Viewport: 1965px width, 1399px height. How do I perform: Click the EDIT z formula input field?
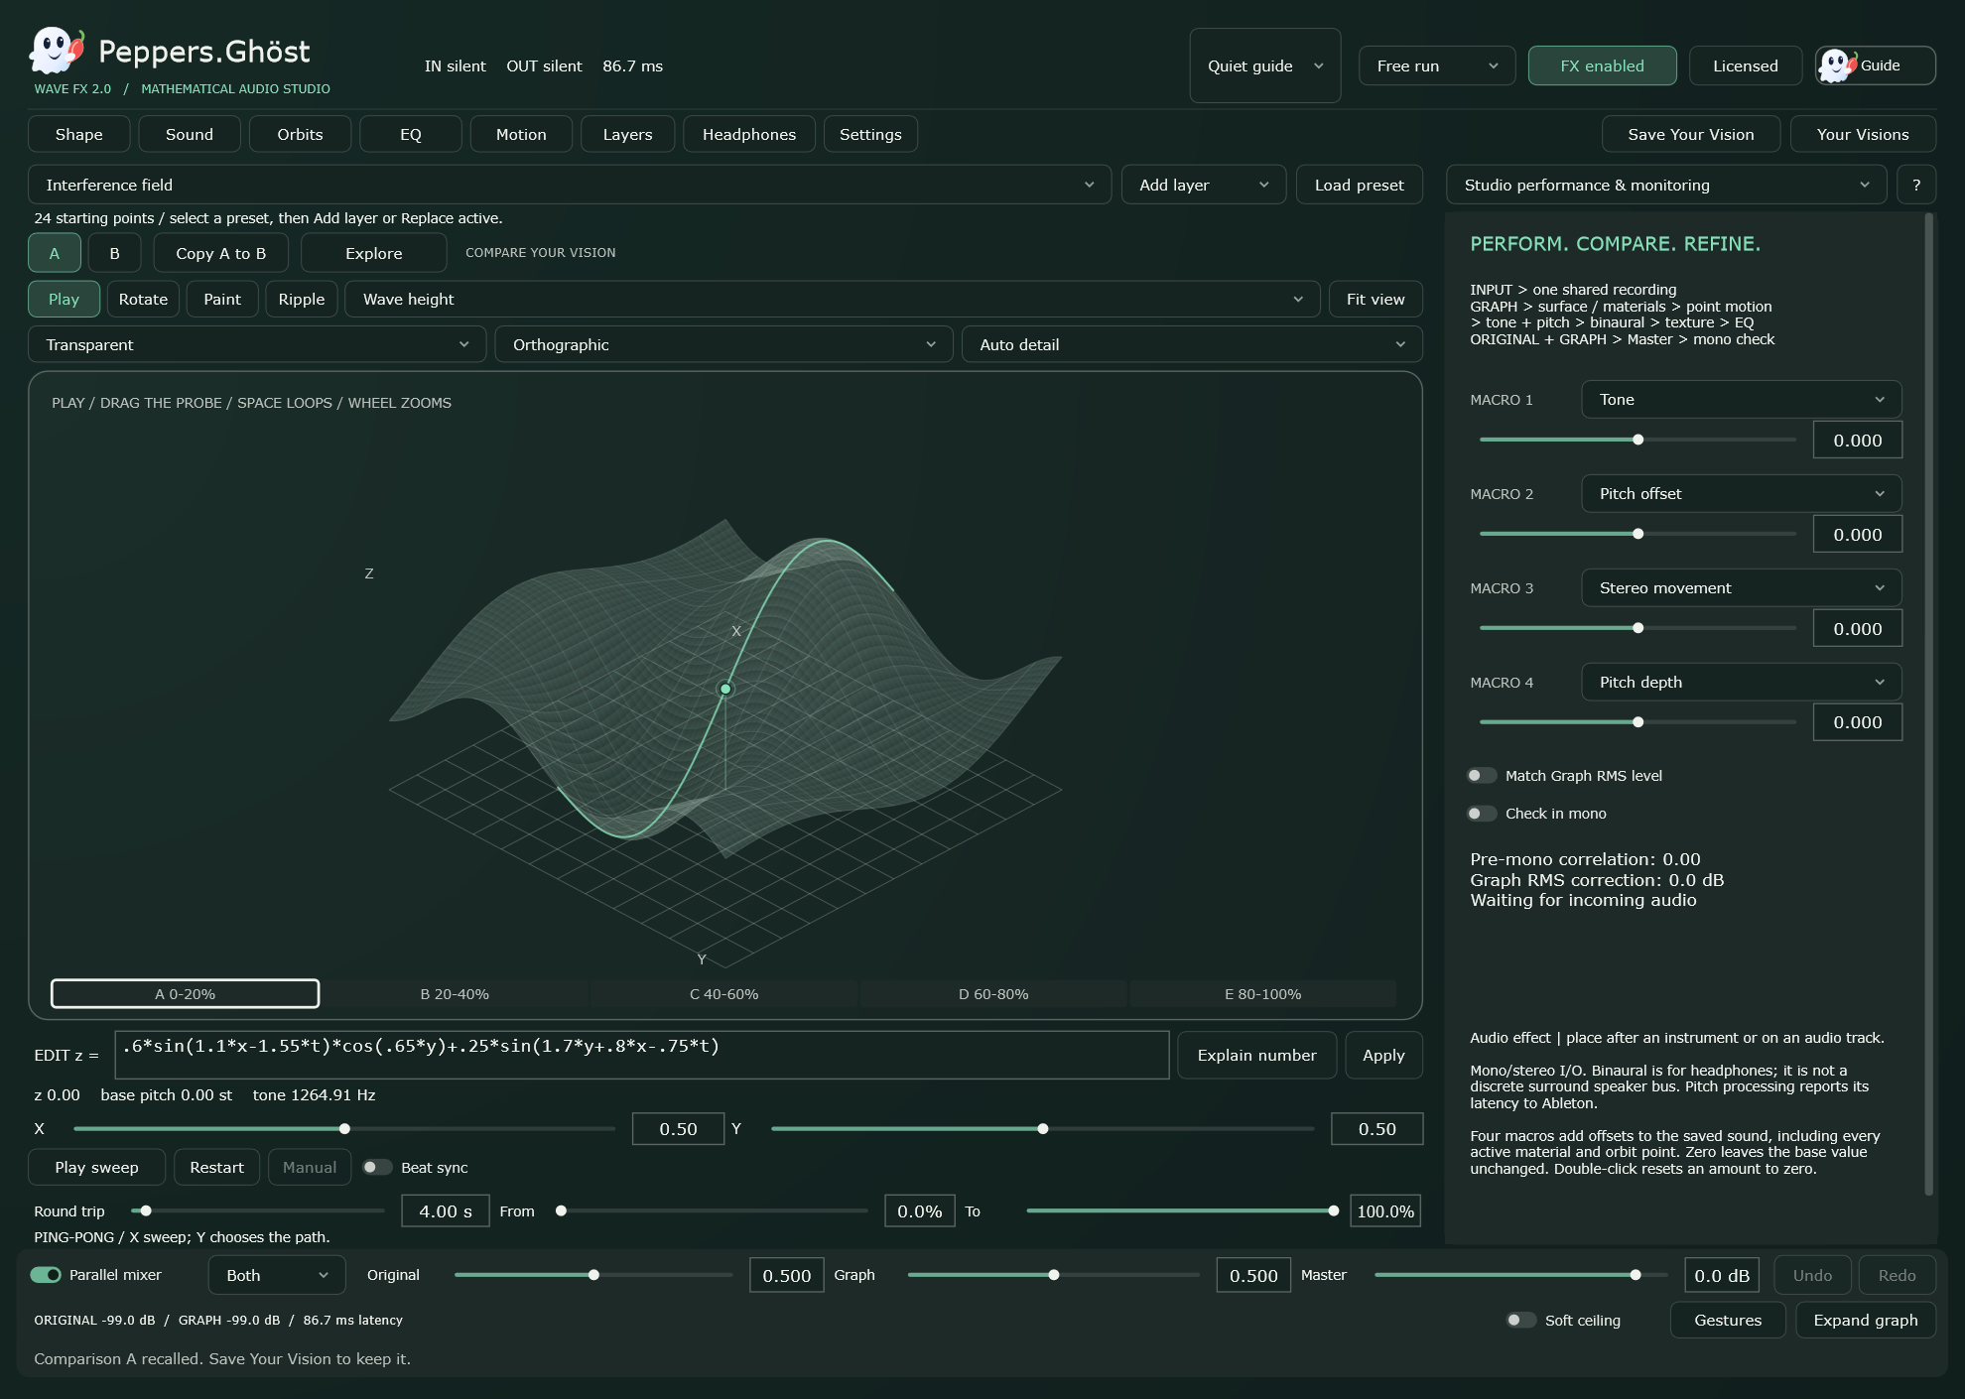pyautogui.click(x=642, y=1055)
